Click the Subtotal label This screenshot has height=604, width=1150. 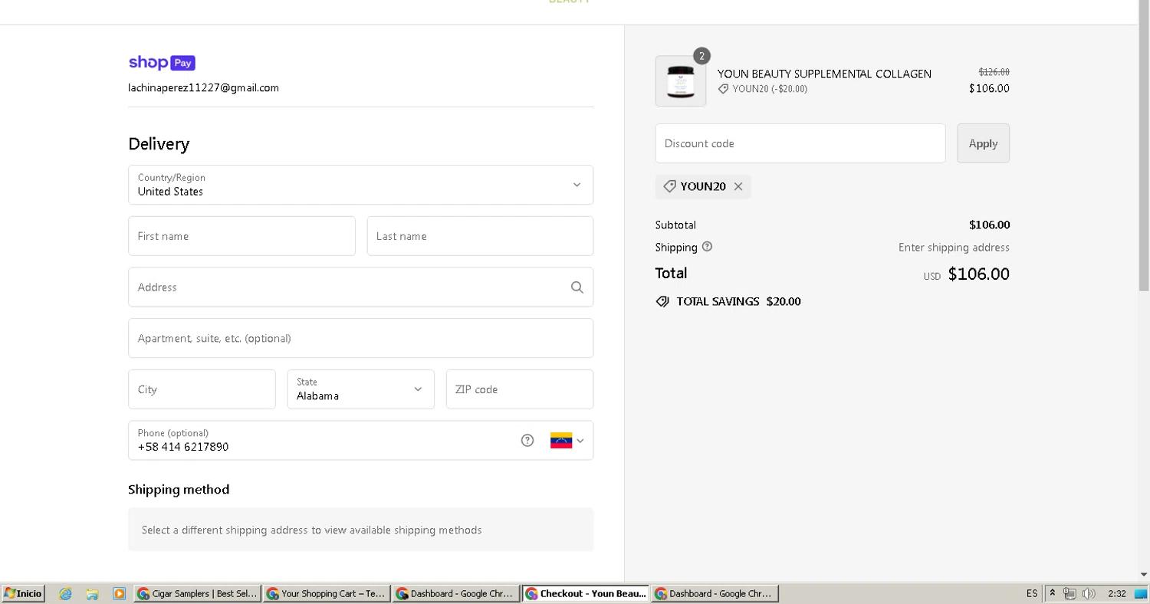pos(675,225)
